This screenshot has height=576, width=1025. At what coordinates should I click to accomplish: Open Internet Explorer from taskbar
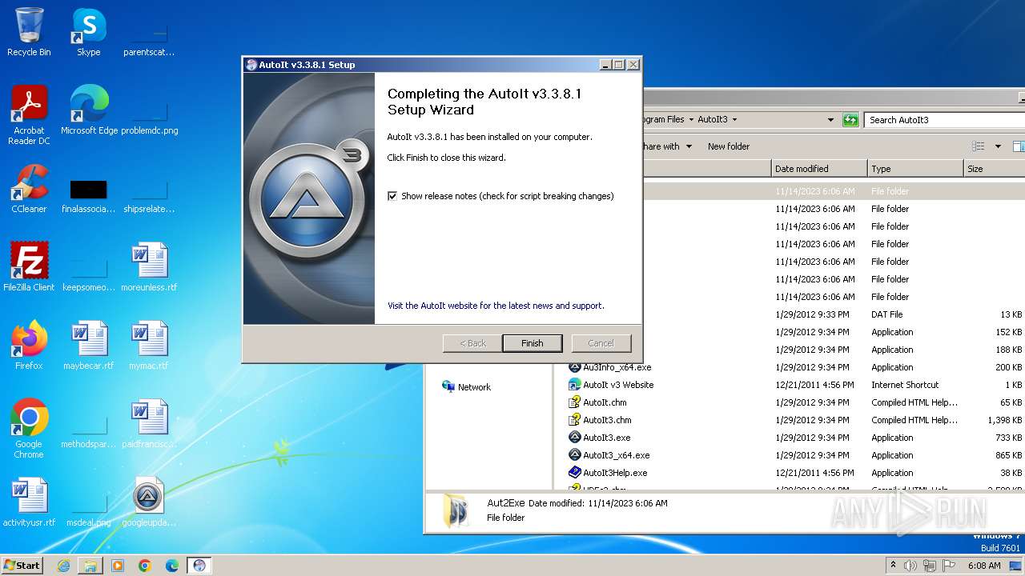click(63, 566)
